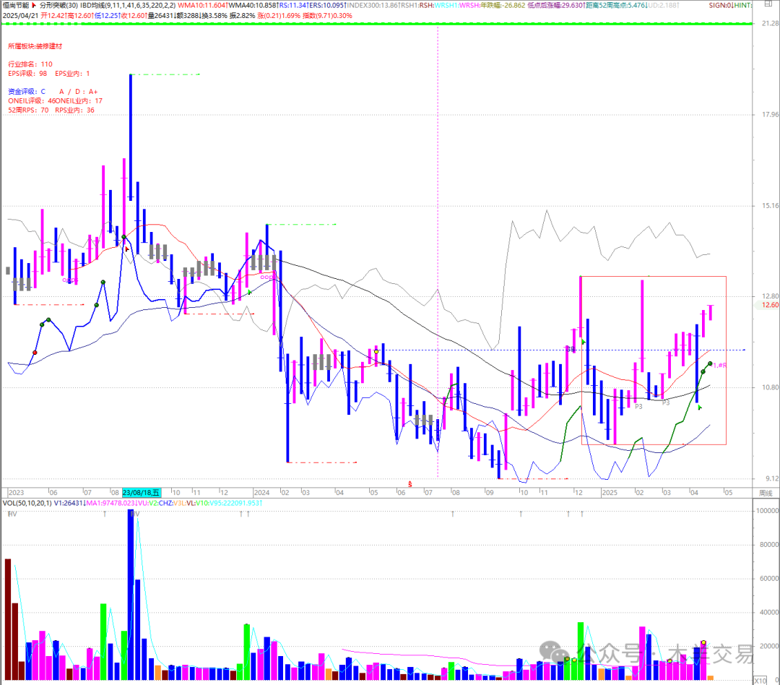Image resolution: width=780 pixels, height=685 pixels.
Task: Click the V95:222091.953 volume value
Action: click(x=235, y=503)
